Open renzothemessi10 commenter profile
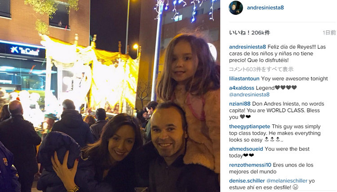This screenshot has height=192, width=337. tap(250, 165)
